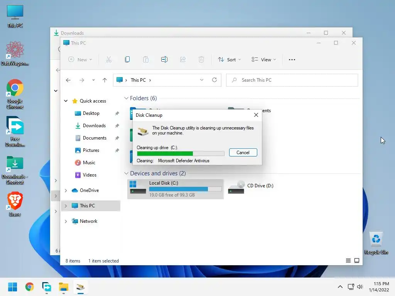Open Google Chrome desktop shortcut

click(15, 94)
